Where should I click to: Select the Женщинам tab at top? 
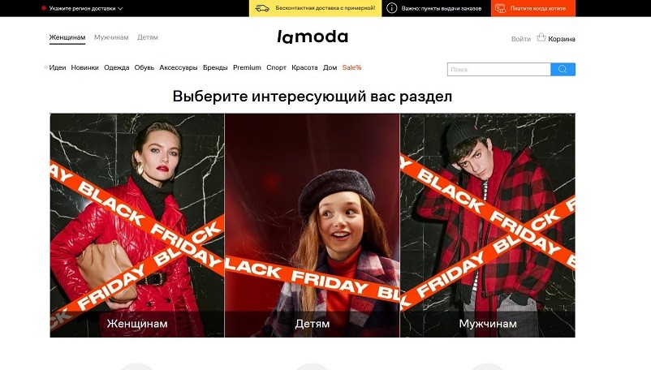pyautogui.click(x=67, y=37)
